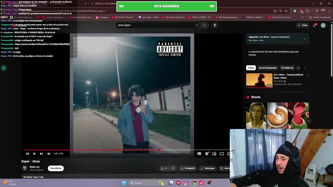Seek using the red progress bar handle
Image resolution: width=333 pixels, height=187 pixels.
click(159, 150)
